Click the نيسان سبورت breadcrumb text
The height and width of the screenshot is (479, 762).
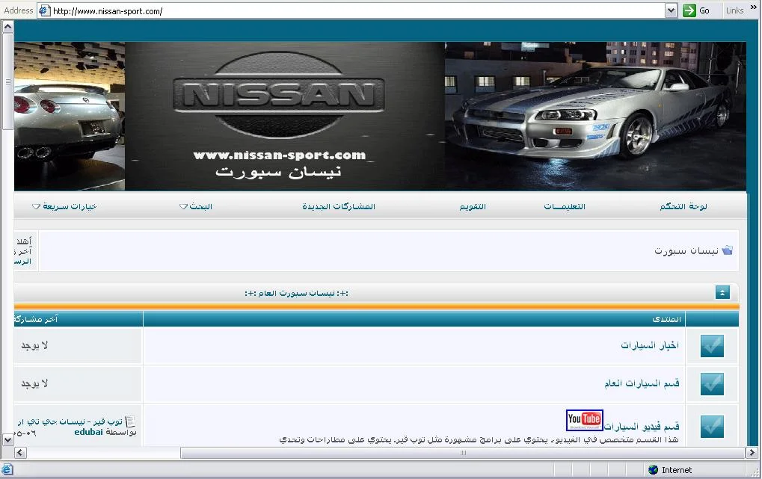pyautogui.click(x=686, y=250)
